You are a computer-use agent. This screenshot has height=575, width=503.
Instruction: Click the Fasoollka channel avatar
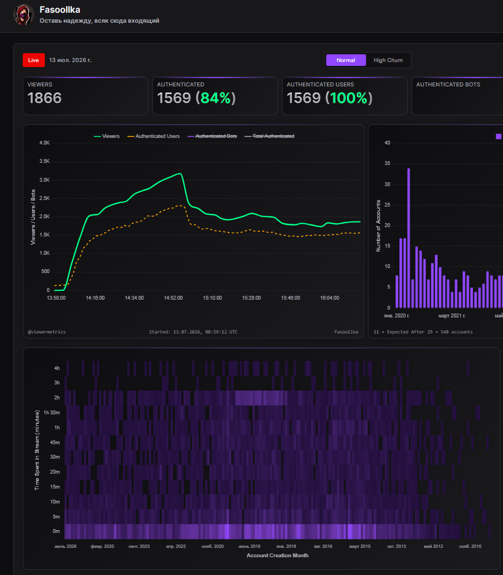[x=24, y=14]
